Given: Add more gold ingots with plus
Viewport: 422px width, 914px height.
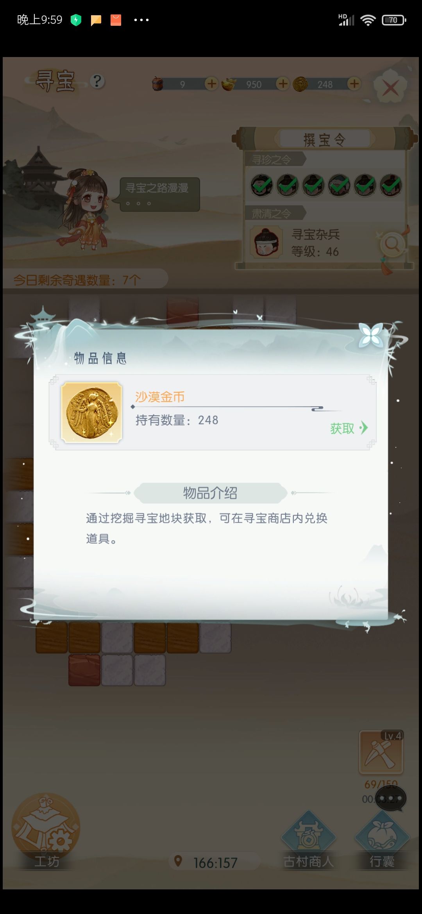Looking at the screenshot, I should point(283,84).
